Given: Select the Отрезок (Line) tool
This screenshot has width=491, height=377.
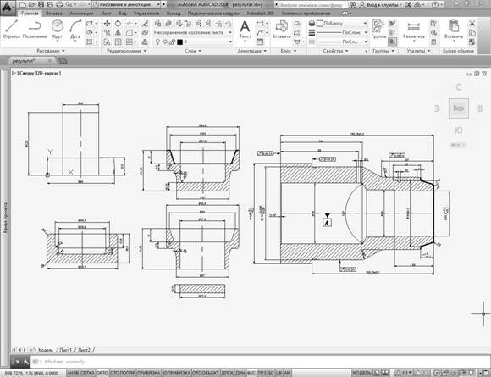Looking at the screenshot, I should pyautogui.click(x=12, y=29).
